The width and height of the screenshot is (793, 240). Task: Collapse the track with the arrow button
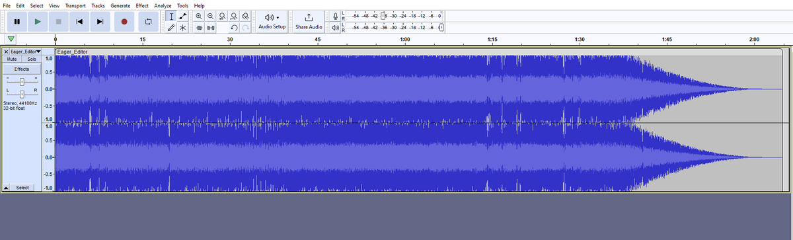tap(7, 188)
